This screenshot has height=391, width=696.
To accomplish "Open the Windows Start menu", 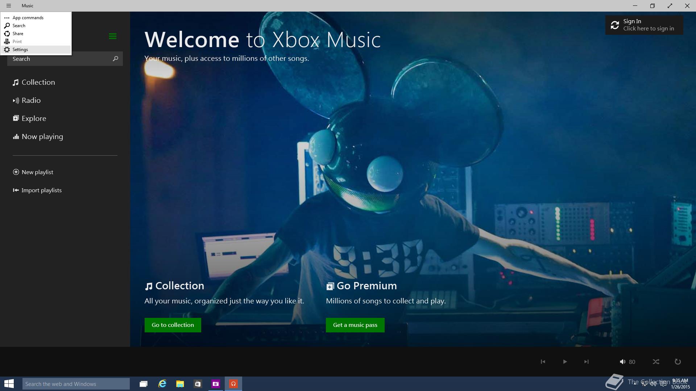I will [x=9, y=384].
